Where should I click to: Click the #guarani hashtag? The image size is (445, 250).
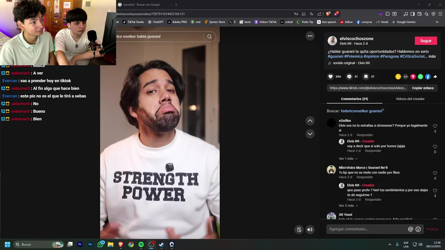pos(335,56)
